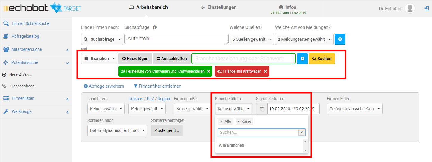Image resolution: width=432 pixels, height=162 pixels.
Task: Click the logout icon in top right
Action: [x=426, y=8]
